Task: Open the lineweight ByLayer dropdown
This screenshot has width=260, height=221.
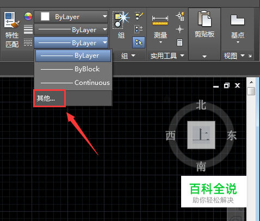Action: (71, 29)
